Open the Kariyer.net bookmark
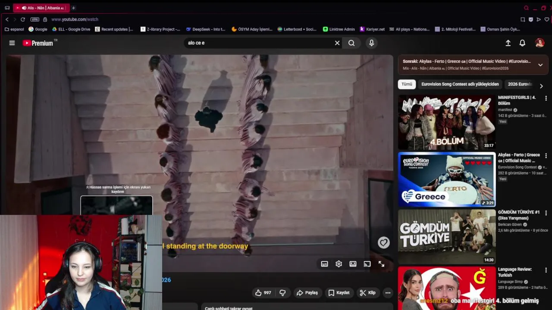This screenshot has height=310, width=552. [x=372, y=29]
